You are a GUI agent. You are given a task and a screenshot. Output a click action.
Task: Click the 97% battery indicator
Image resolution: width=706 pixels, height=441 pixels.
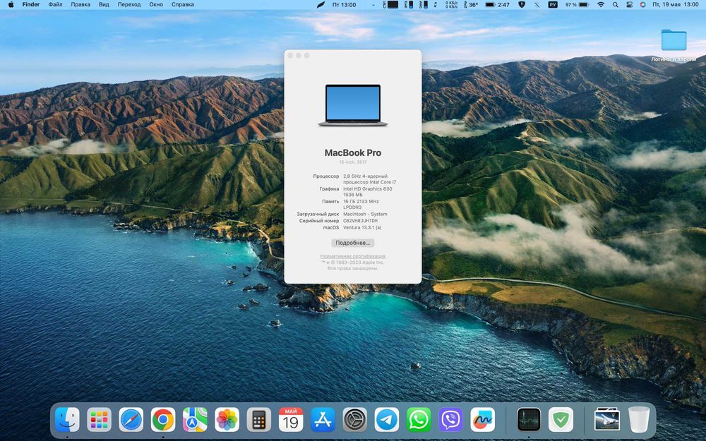tap(577, 4)
